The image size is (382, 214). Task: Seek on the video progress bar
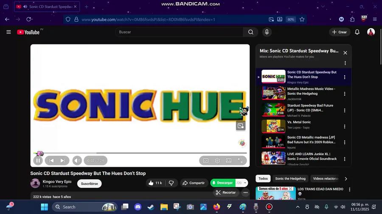[x=140, y=153]
